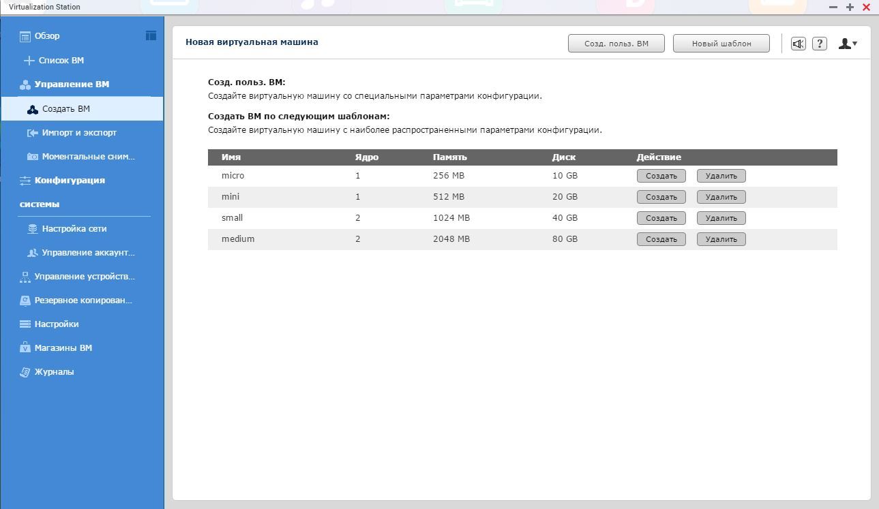The height and width of the screenshot is (509, 879).
Task: Click the Журналы logs icon
Action: click(25, 372)
